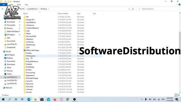
Task: Open the View ribbon tab
Action: point(26,5)
